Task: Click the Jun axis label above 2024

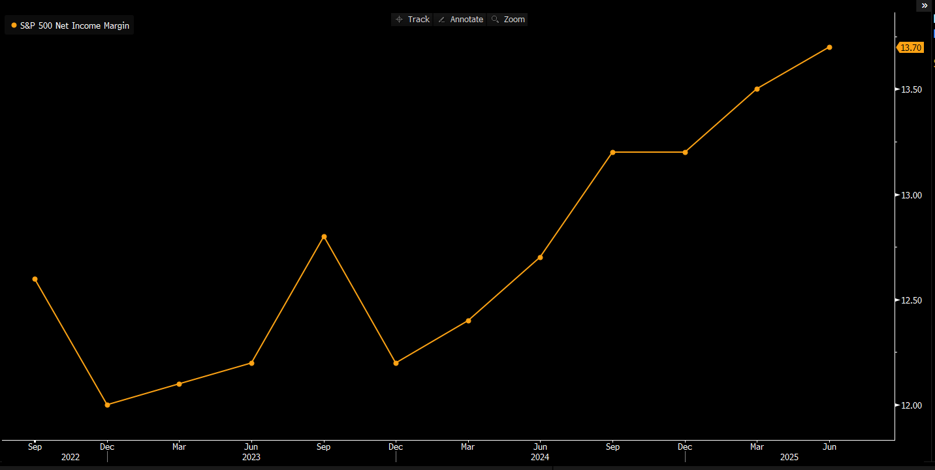Action: pyautogui.click(x=540, y=447)
